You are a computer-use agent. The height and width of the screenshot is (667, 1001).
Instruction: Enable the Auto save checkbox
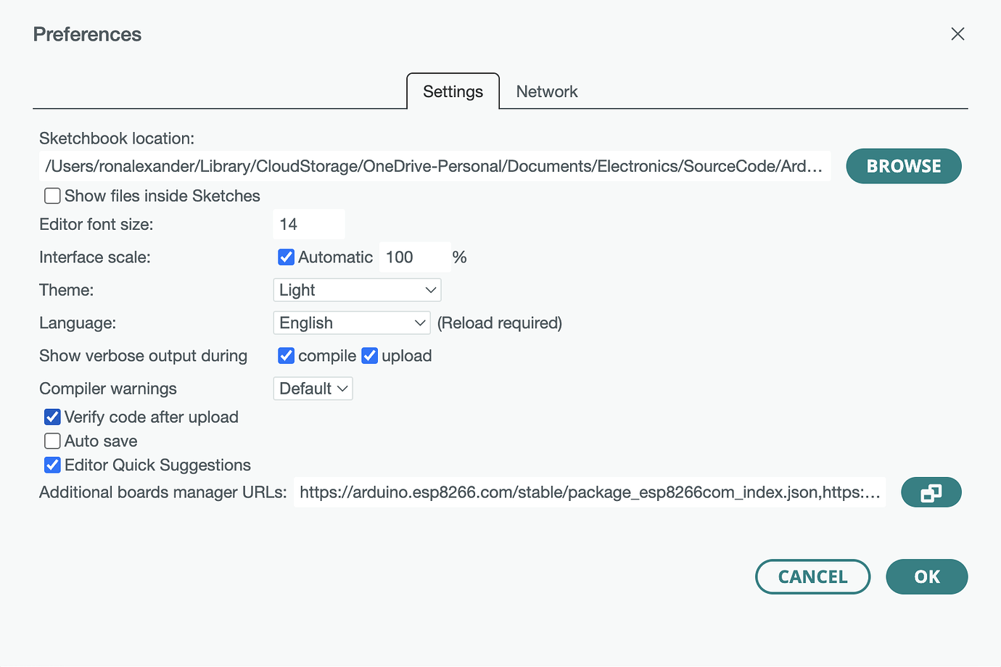(x=52, y=441)
